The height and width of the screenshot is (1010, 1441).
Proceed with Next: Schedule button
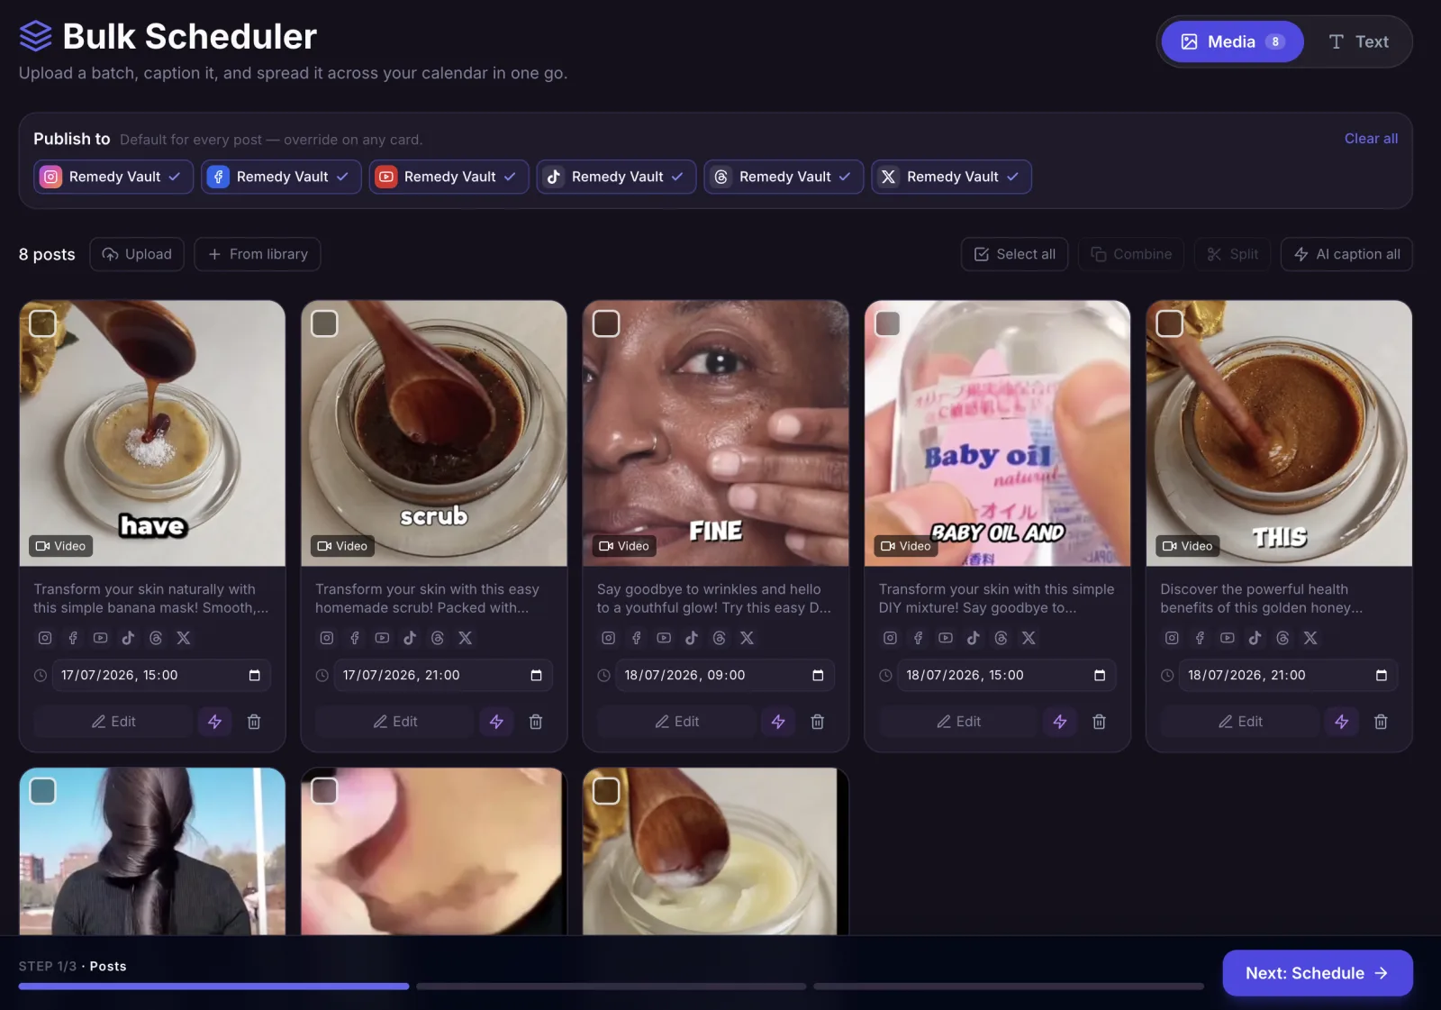(1317, 973)
